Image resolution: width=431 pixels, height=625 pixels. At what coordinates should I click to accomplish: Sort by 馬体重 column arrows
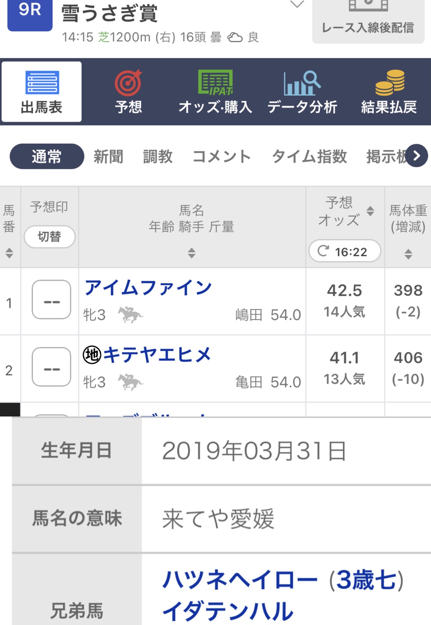pos(408,254)
